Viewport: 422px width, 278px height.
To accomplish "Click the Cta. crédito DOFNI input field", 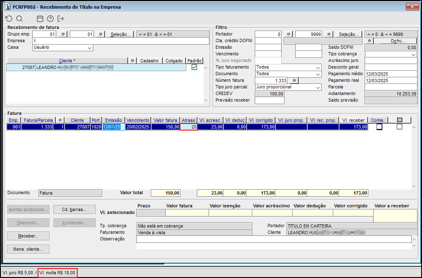I will point(268,41).
